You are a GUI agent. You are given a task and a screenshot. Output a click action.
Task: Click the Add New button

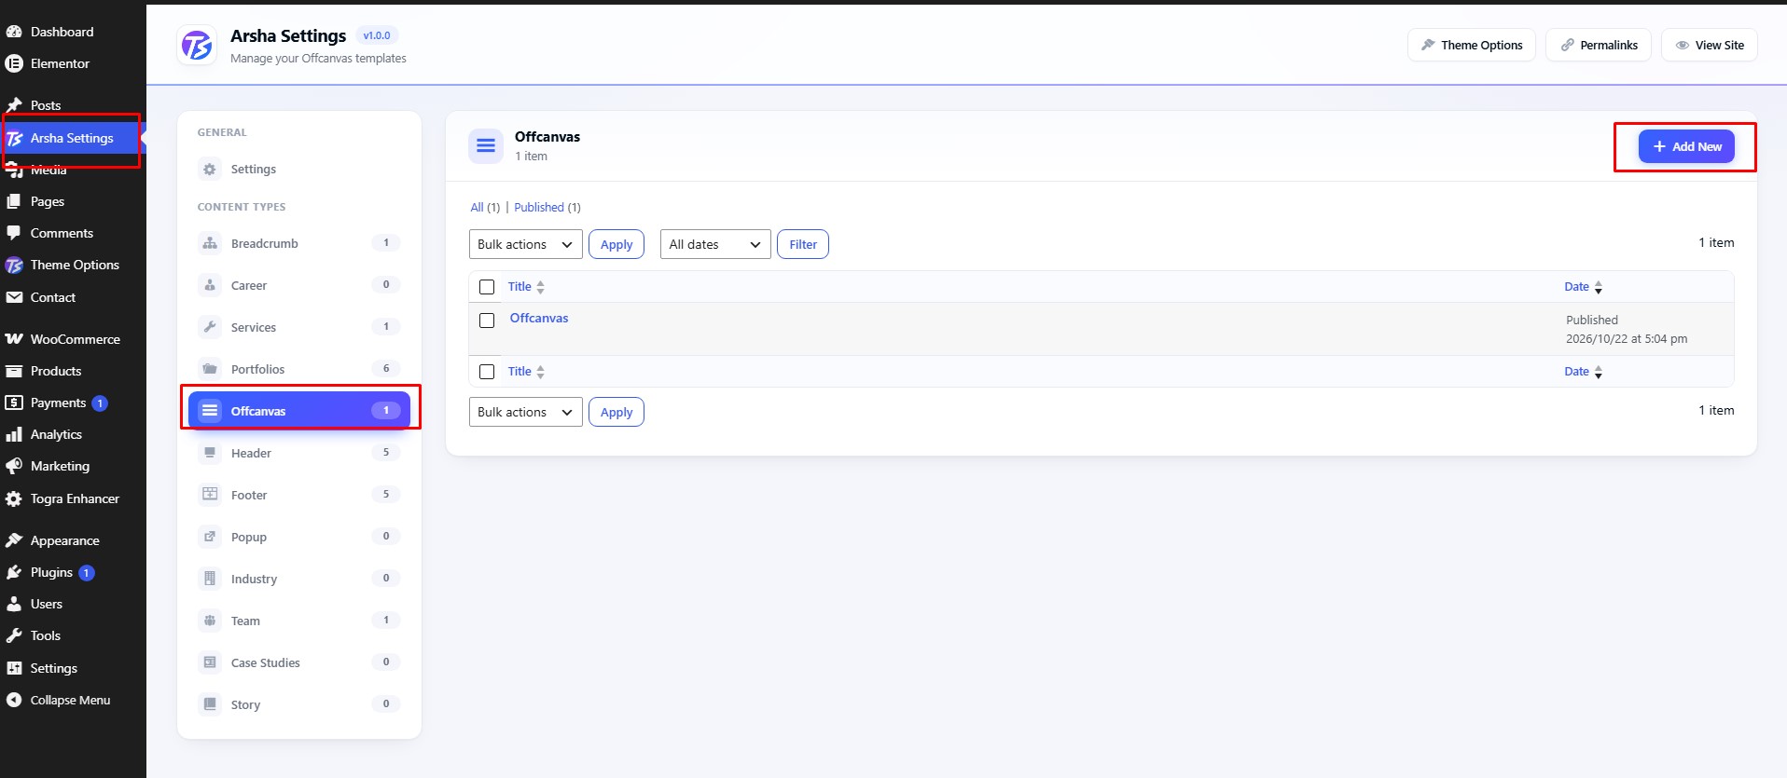click(x=1686, y=146)
